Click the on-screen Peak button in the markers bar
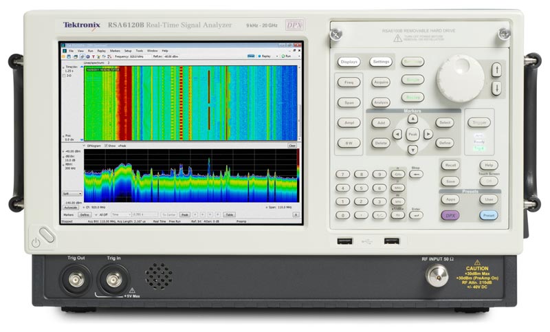Viewport: 550px width, 332px height. click(184, 214)
